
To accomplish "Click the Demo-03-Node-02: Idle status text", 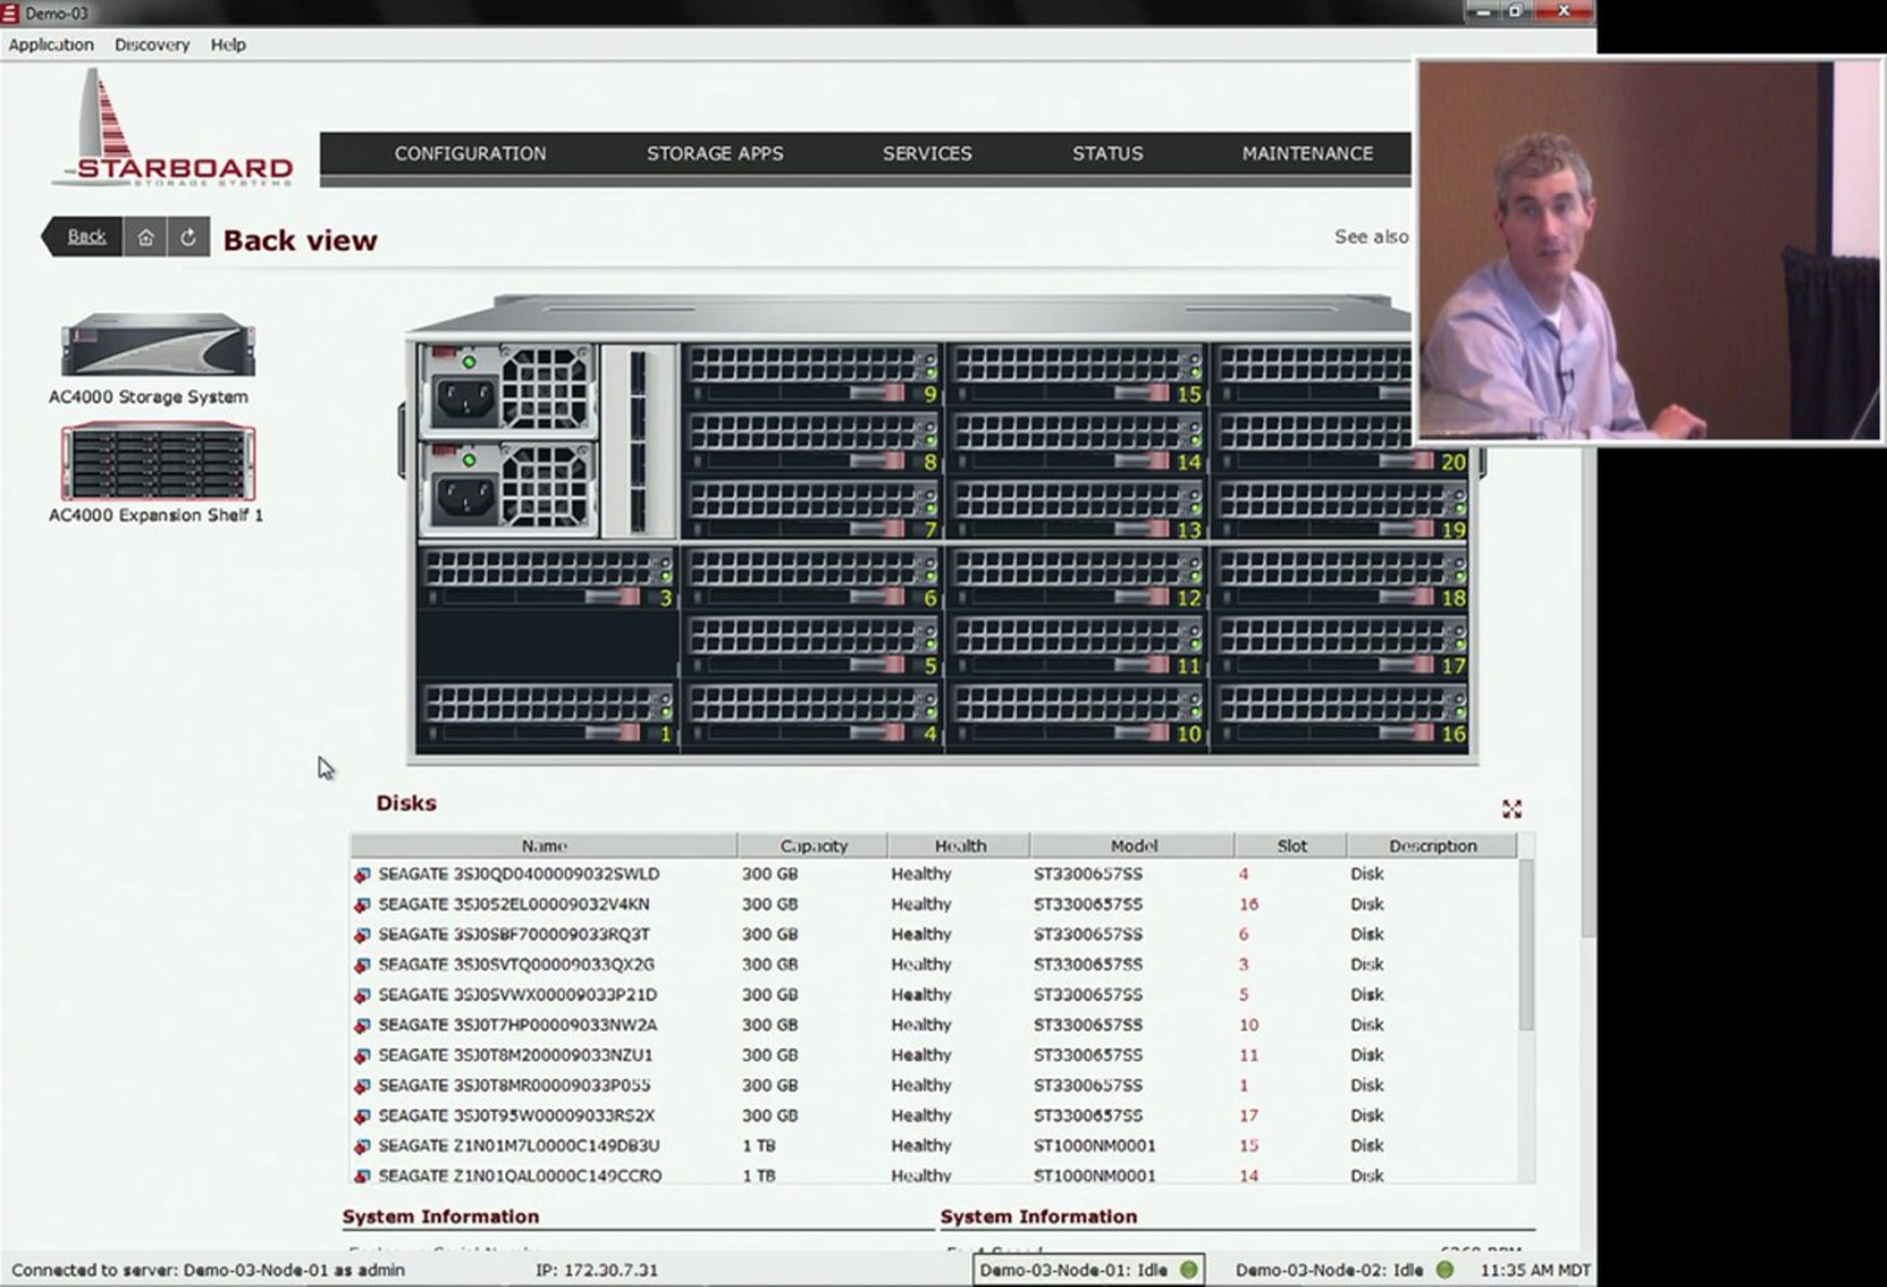I will [x=1330, y=1270].
